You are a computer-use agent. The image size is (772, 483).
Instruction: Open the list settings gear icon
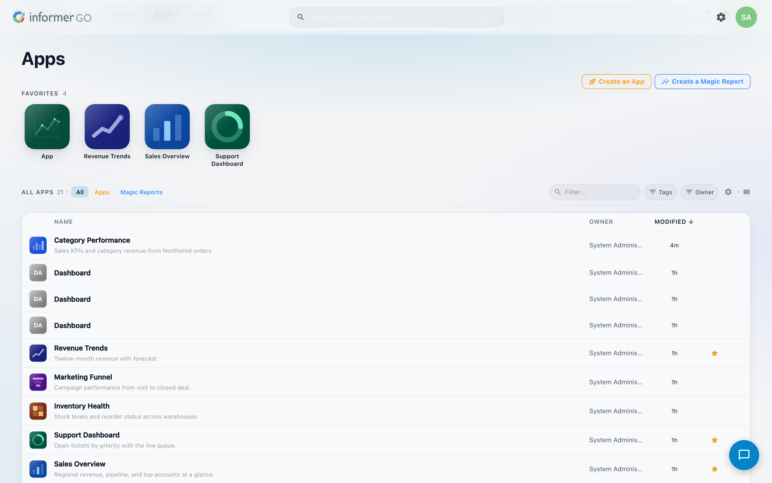tap(728, 192)
